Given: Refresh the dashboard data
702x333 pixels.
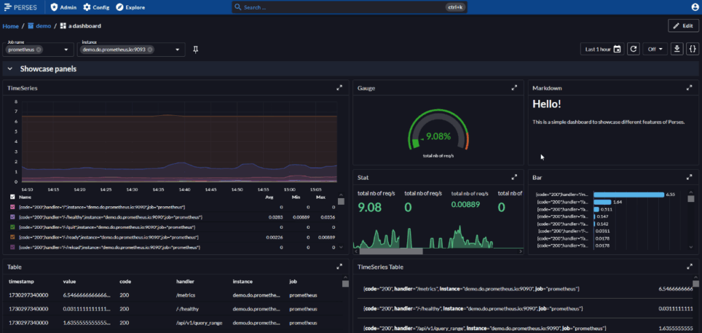Looking at the screenshot, I should [x=634, y=49].
